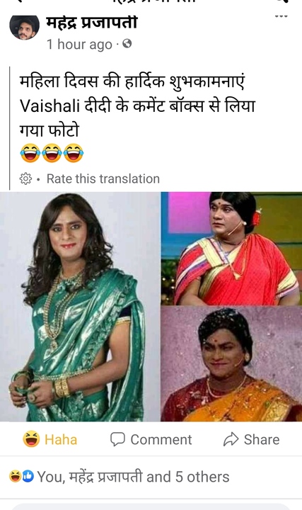
Task: Click Rate this translation link
Action: tap(103, 178)
